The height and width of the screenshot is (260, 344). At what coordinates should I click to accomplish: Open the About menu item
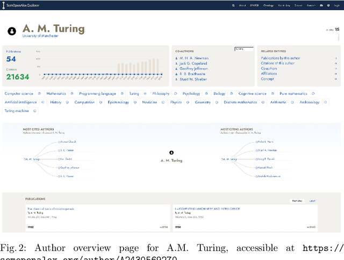pyautogui.click(x=242, y=5)
